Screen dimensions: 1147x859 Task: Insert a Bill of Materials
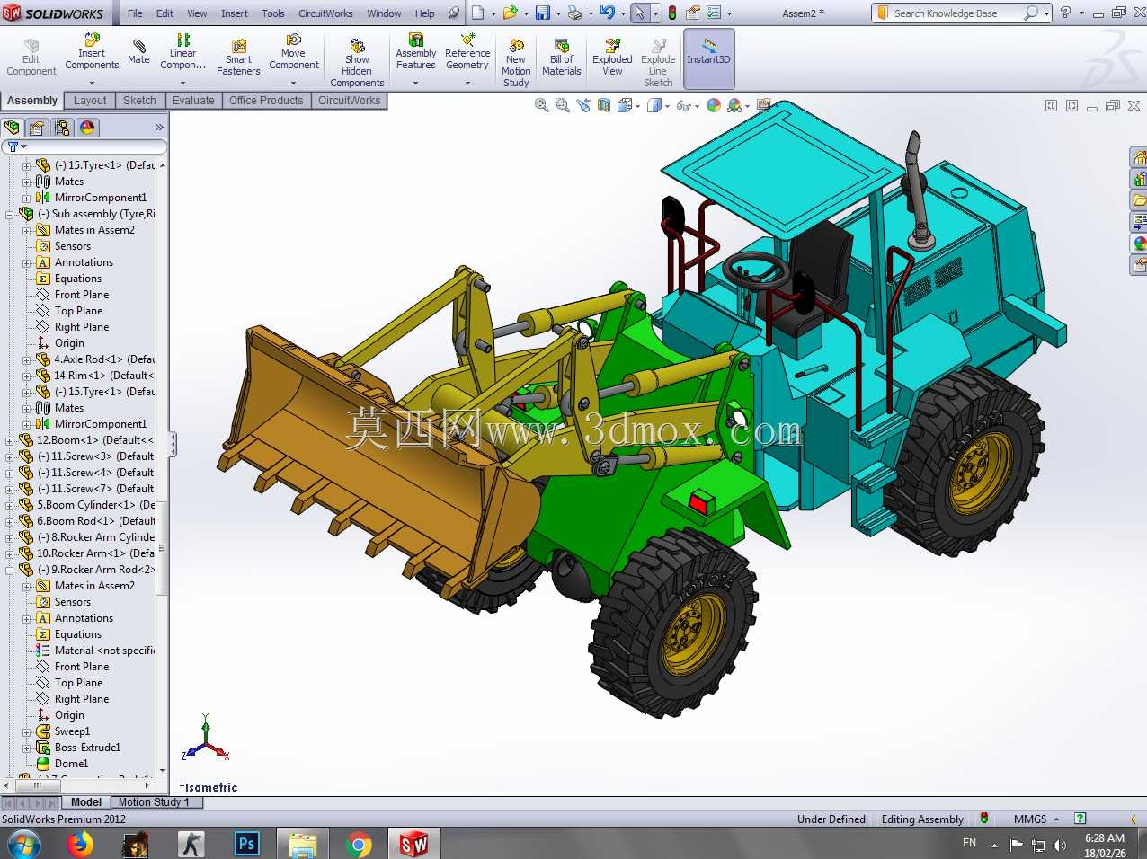coord(562,58)
